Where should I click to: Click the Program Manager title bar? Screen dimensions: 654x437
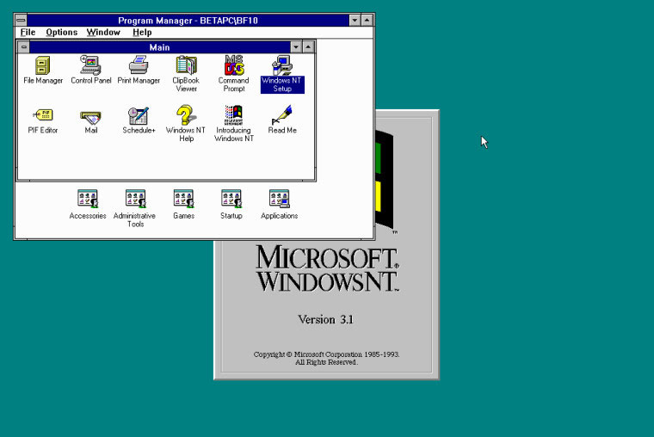tap(188, 20)
